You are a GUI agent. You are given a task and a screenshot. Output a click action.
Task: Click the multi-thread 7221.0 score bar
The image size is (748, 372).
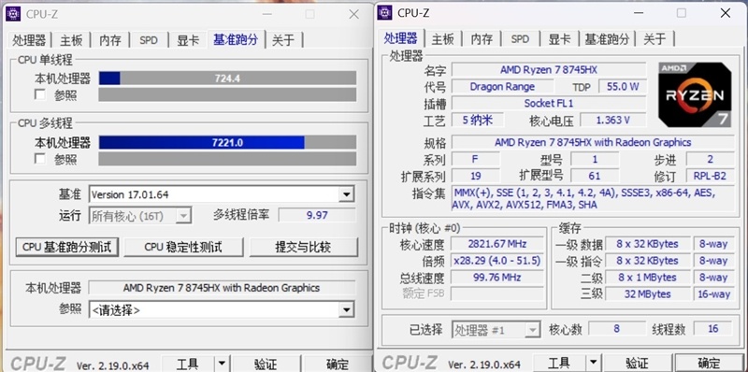[227, 142]
